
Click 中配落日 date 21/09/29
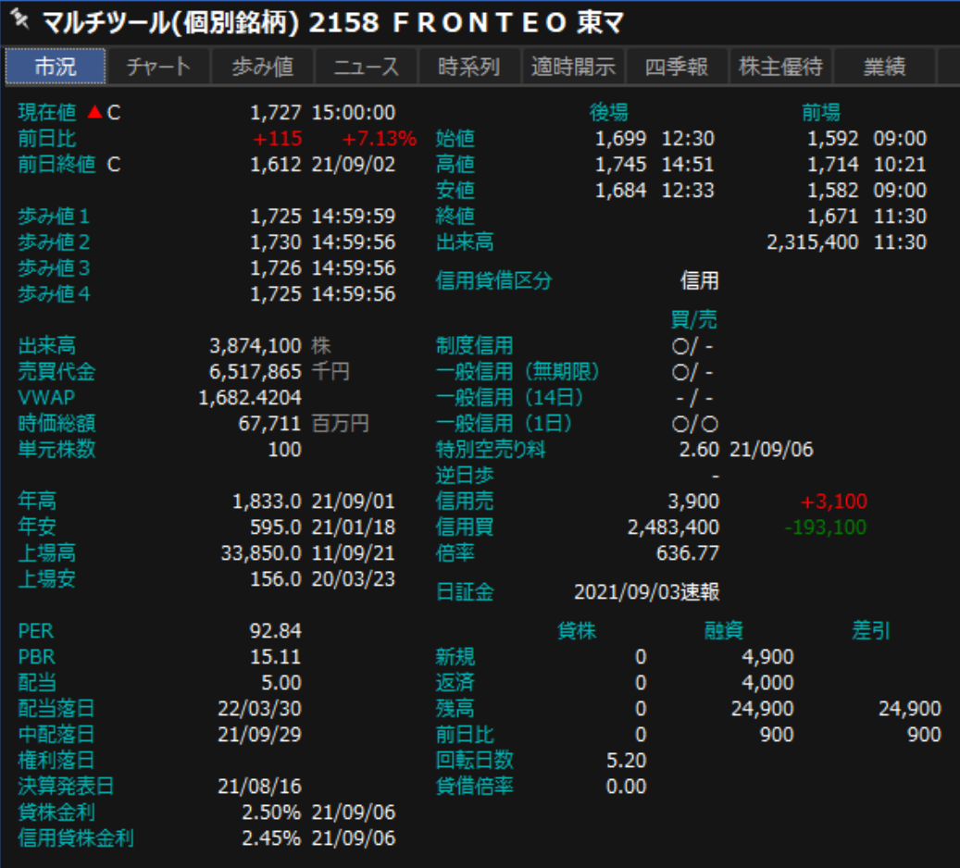click(x=259, y=735)
